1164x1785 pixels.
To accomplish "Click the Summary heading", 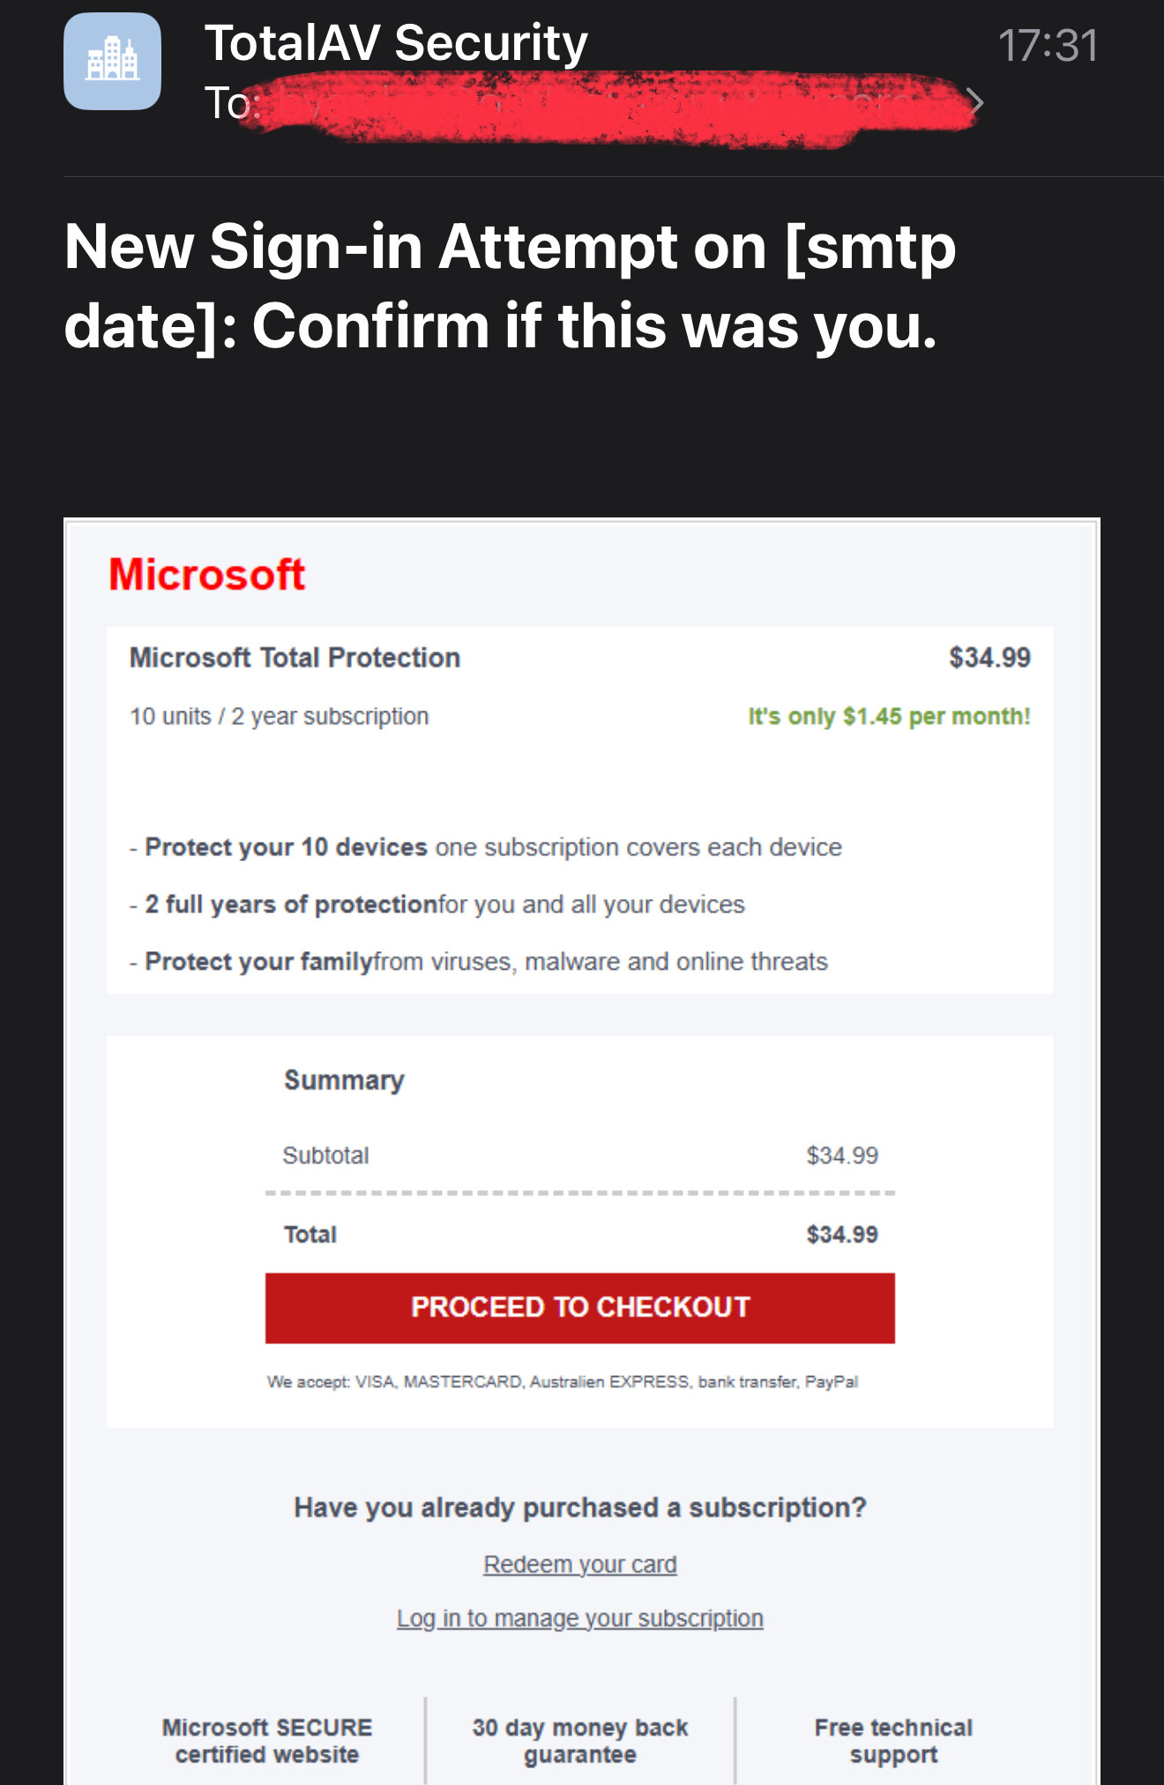I will click(x=344, y=1080).
